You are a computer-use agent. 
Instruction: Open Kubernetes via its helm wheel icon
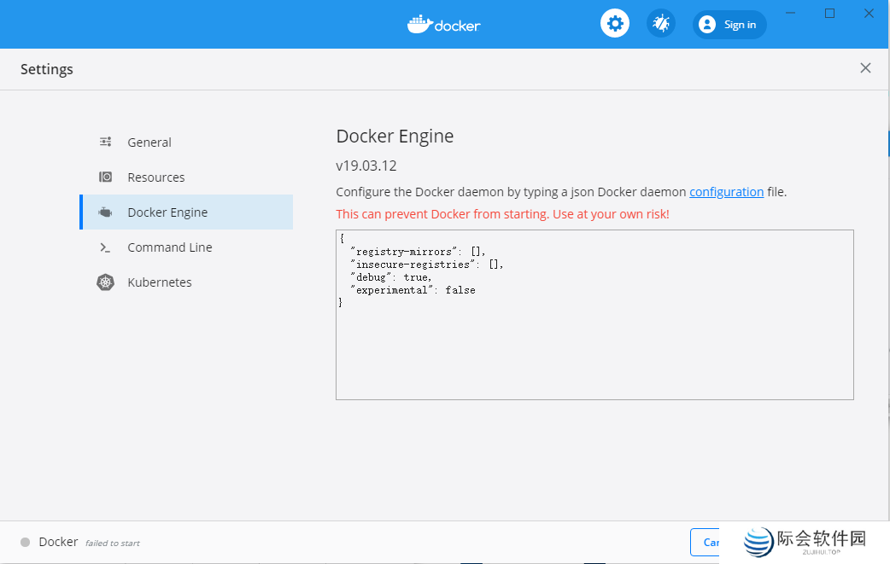click(x=105, y=282)
